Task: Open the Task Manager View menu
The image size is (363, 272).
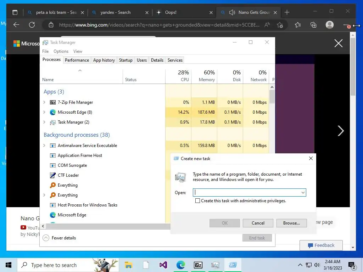Action: tap(78, 51)
